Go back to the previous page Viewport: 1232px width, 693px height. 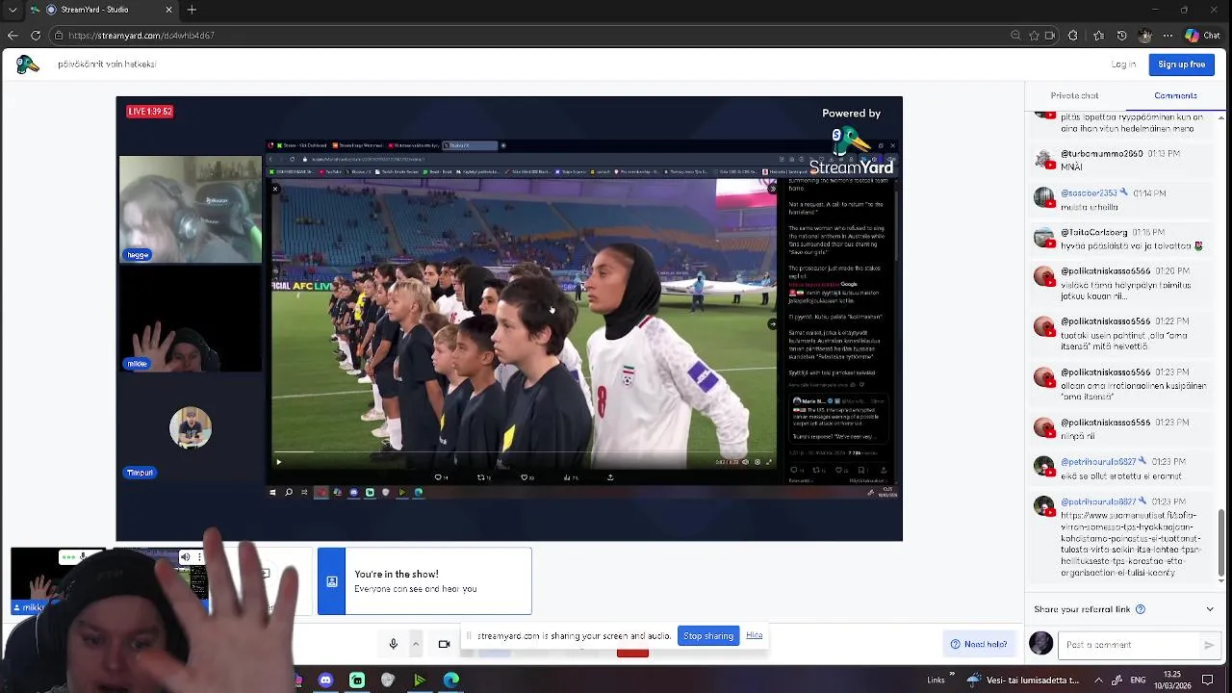(x=13, y=36)
